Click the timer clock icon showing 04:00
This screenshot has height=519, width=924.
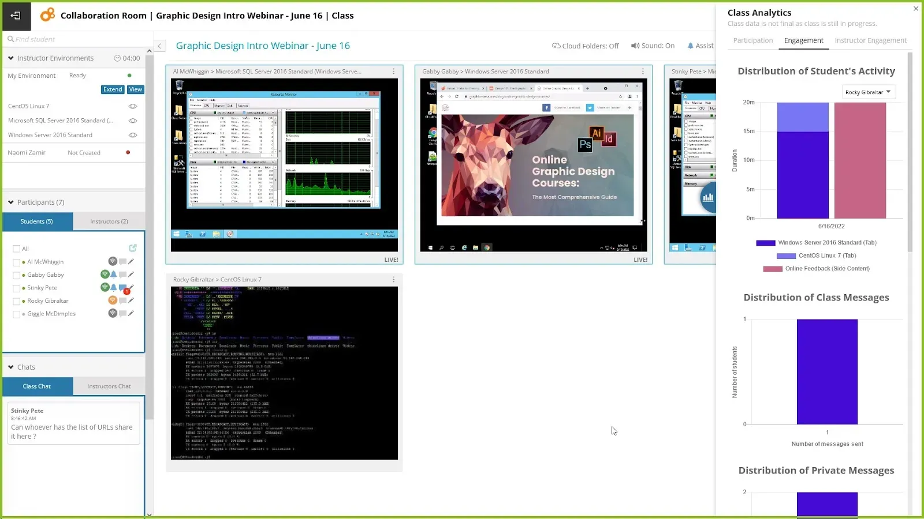point(117,58)
